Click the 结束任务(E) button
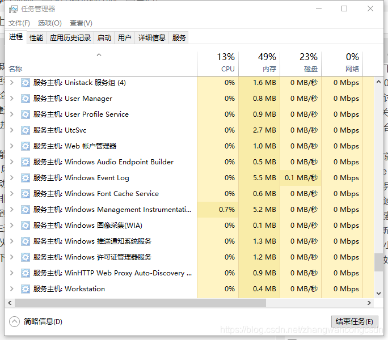This screenshot has width=388, height=340. tap(355, 321)
